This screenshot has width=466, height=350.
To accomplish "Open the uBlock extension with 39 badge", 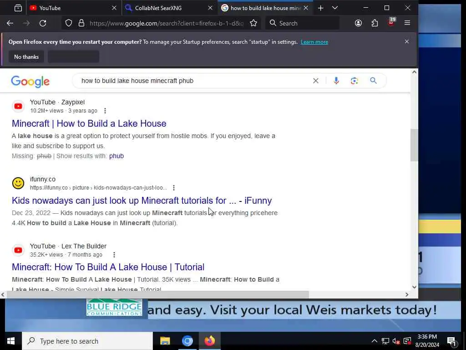I will tap(392, 23).
